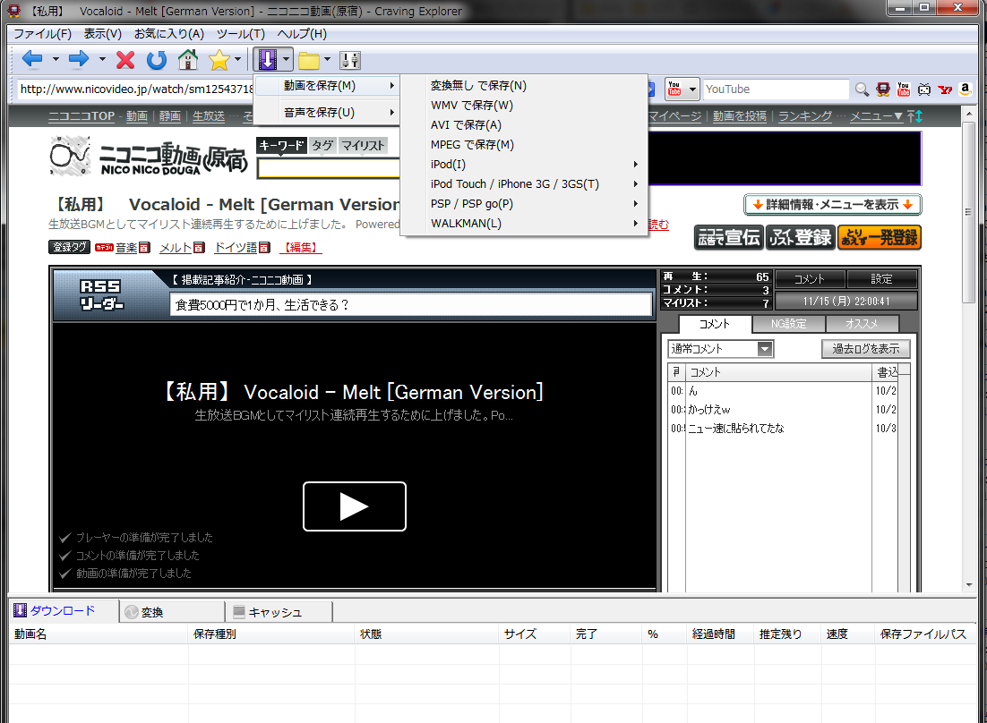Switch to the ダウンロード tab
Viewport: 987px width, 723px height.
click(x=64, y=610)
